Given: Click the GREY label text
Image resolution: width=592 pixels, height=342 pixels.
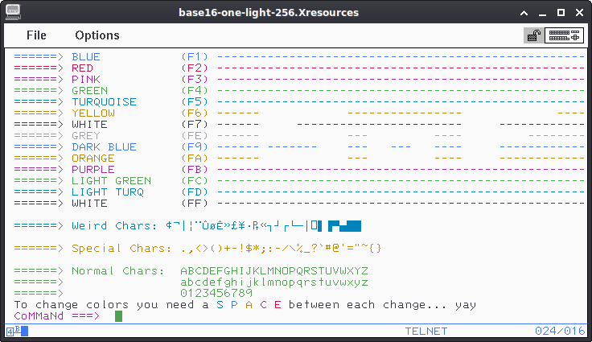Looking at the screenshot, I should click(86, 136).
